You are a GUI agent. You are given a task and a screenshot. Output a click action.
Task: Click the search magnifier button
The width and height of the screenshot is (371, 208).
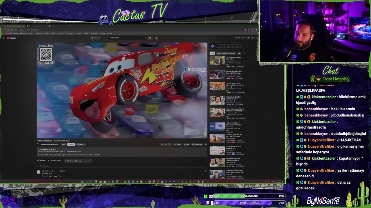click(x=150, y=38)
